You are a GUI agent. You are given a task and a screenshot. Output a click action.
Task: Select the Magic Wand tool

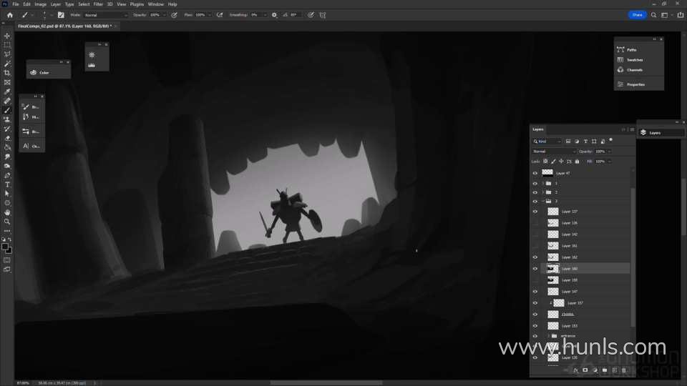tap(7, 64)
